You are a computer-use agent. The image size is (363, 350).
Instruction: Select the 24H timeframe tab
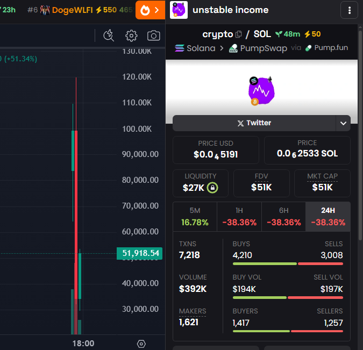pos(328,217)
